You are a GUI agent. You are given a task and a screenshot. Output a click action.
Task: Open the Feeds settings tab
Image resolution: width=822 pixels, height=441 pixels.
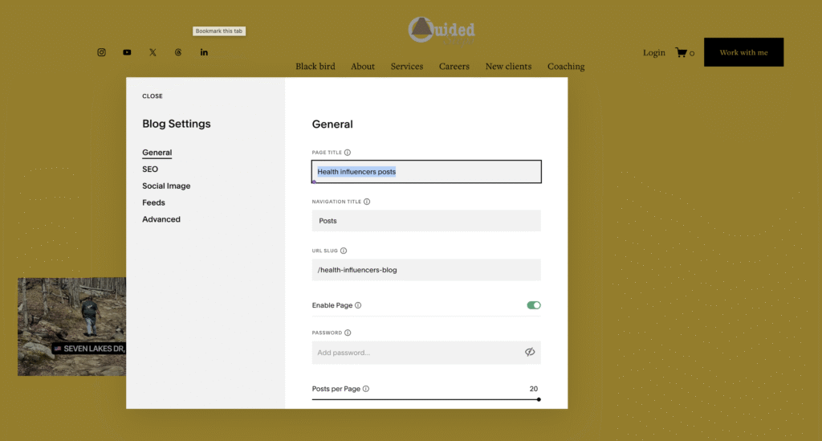coord(153,202)
